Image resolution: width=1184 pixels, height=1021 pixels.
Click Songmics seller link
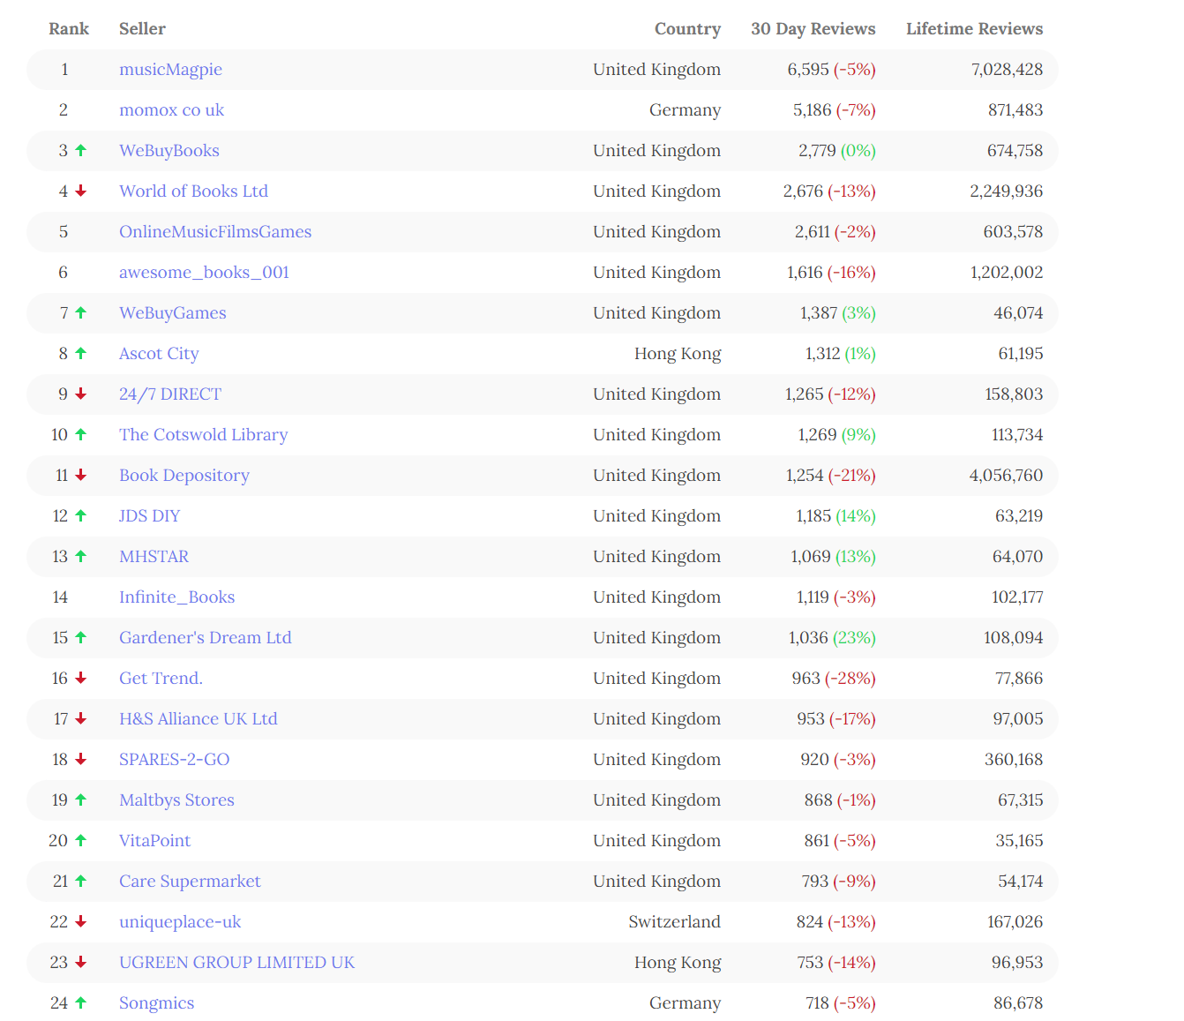[156, 1003]
